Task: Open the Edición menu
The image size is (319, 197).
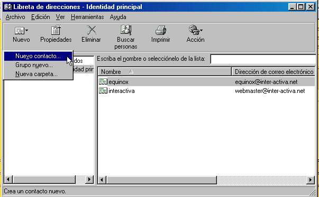Action: 41,17
